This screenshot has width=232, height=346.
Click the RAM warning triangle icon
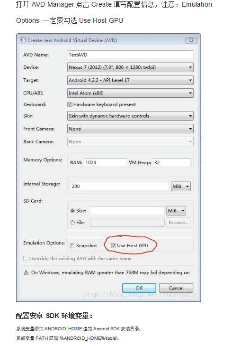click(26, 272)
